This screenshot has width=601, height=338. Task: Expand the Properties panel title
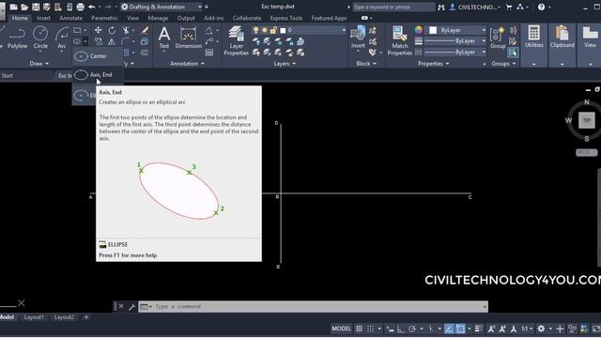click(433, 64)
